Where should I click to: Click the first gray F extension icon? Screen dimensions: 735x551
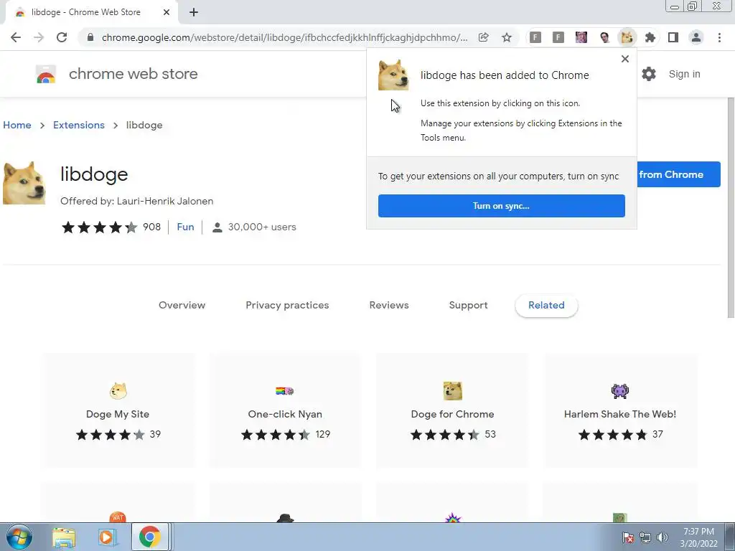tap(535, 37)
